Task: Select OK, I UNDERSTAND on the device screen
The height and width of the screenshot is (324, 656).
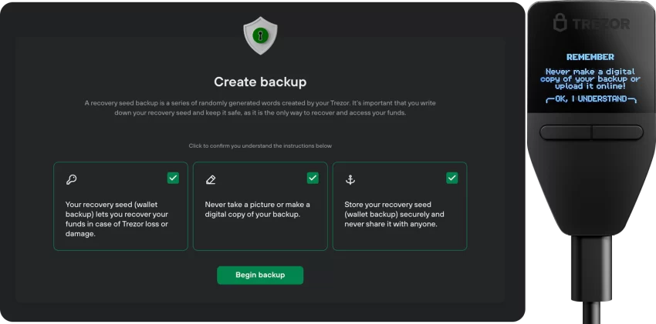Action: [x=590, y=99]
